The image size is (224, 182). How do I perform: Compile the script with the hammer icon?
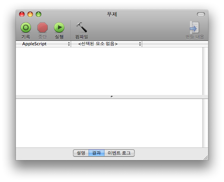click(81, 27)
